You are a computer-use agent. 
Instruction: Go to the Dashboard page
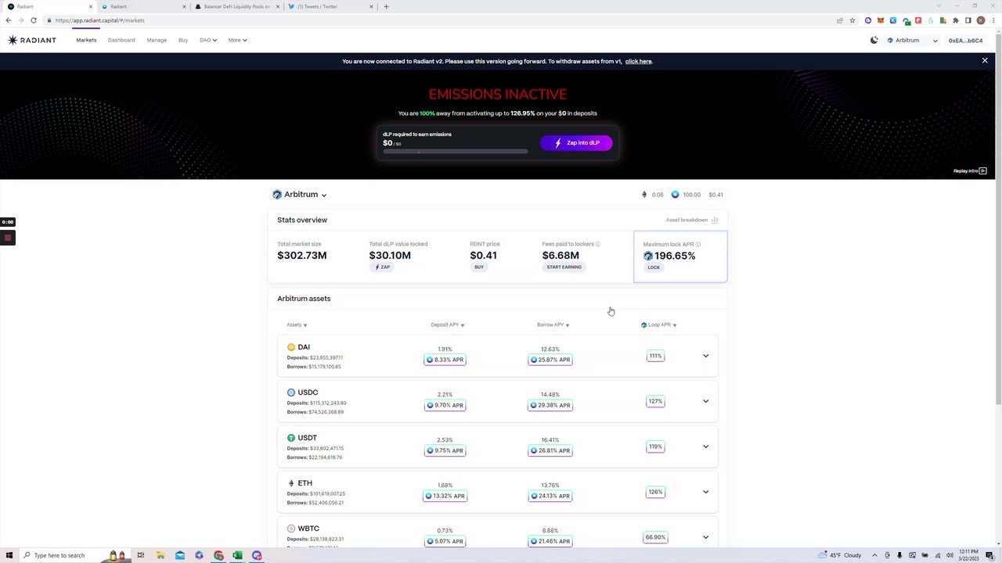pos(121,40)
